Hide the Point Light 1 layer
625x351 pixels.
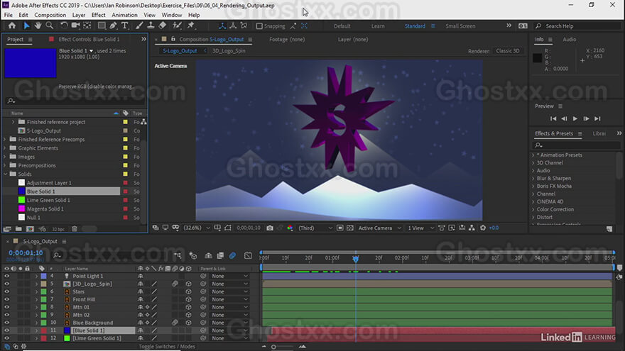[6, 276]
